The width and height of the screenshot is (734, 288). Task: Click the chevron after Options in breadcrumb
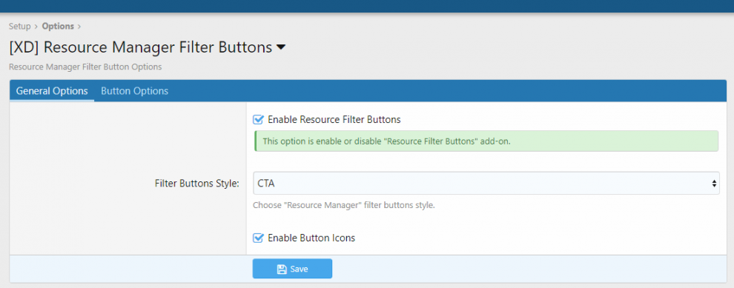click(79, 26)
